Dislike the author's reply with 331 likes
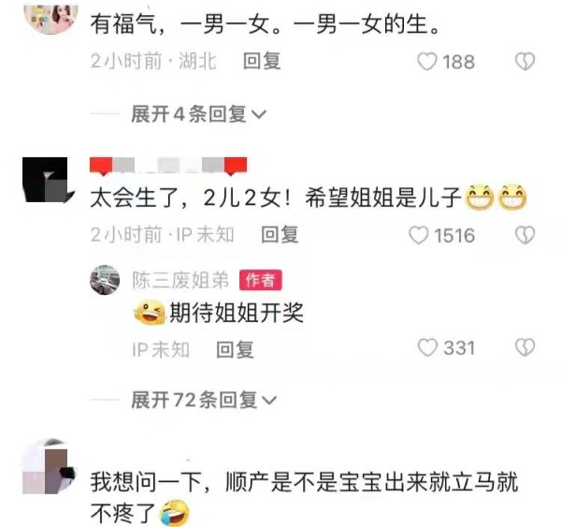Image resolution: width=561 pixels, height=527 pixels. 525,347
